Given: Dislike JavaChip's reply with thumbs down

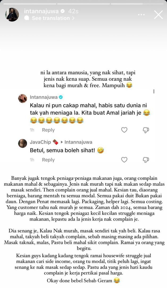Looking at the screenshot, I should [x=146, y=160].
